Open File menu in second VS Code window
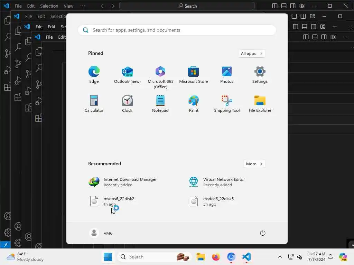 tap(28, 17)
